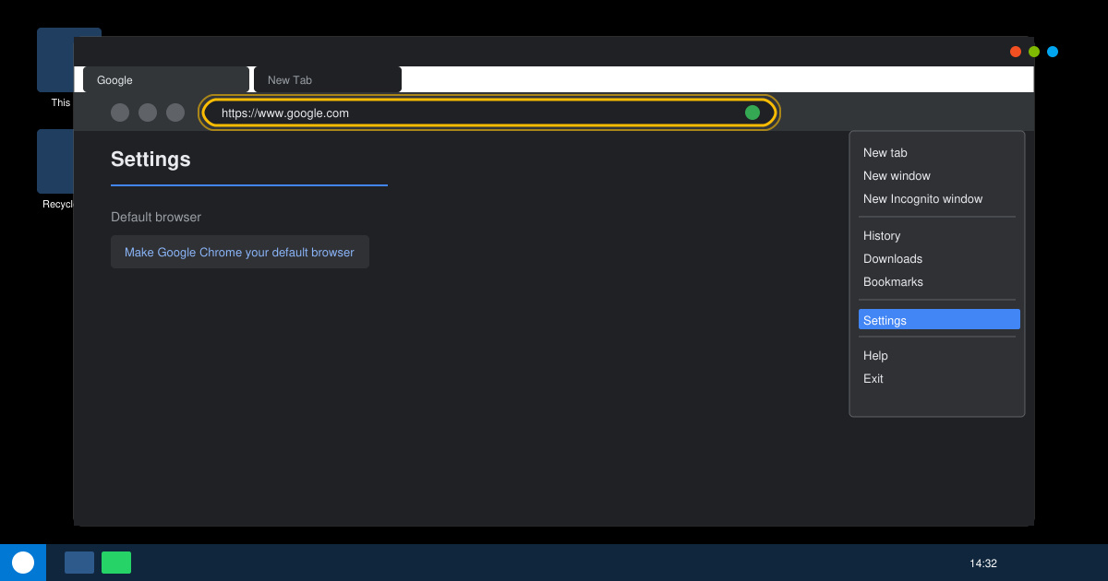This screenshot has width=1108, height=581.
Task: Click the first gray navigation circle button
Action: (x=120, y=113)
